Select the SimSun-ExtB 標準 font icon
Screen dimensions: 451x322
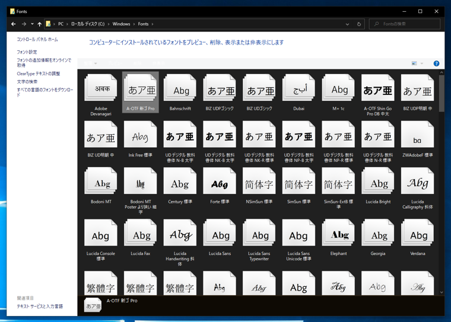(x=338, y=181)
